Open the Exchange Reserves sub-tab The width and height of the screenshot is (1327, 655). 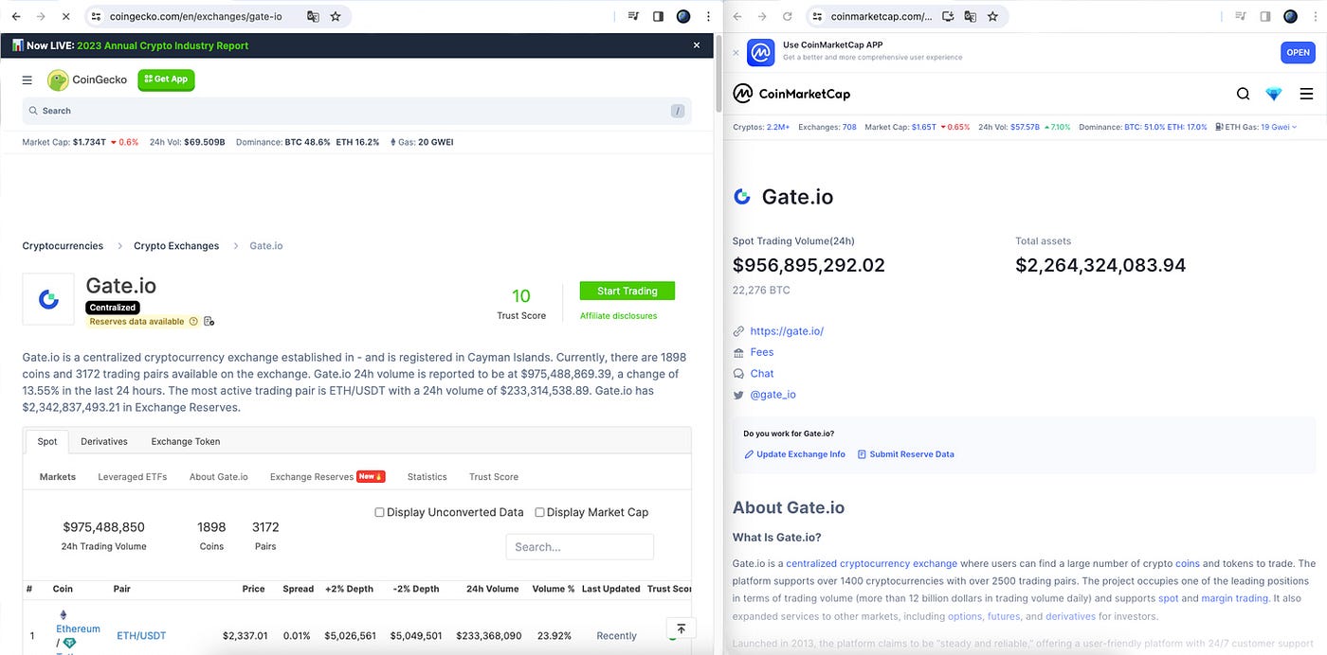pos(327,477)
